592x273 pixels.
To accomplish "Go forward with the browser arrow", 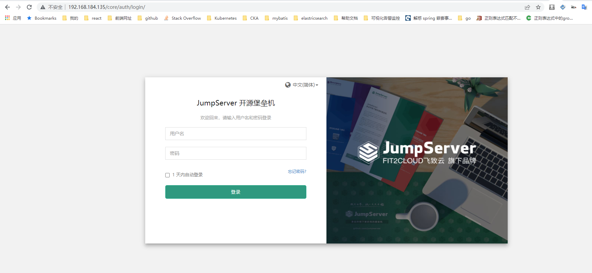I will pos(18,7).
